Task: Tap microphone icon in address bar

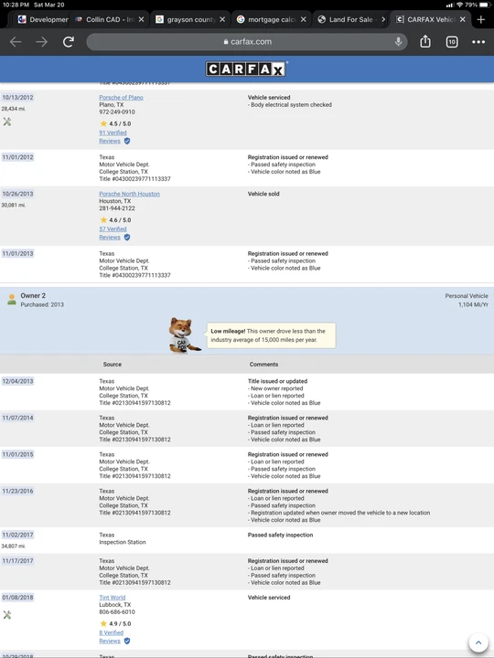Action: (398, 41)
